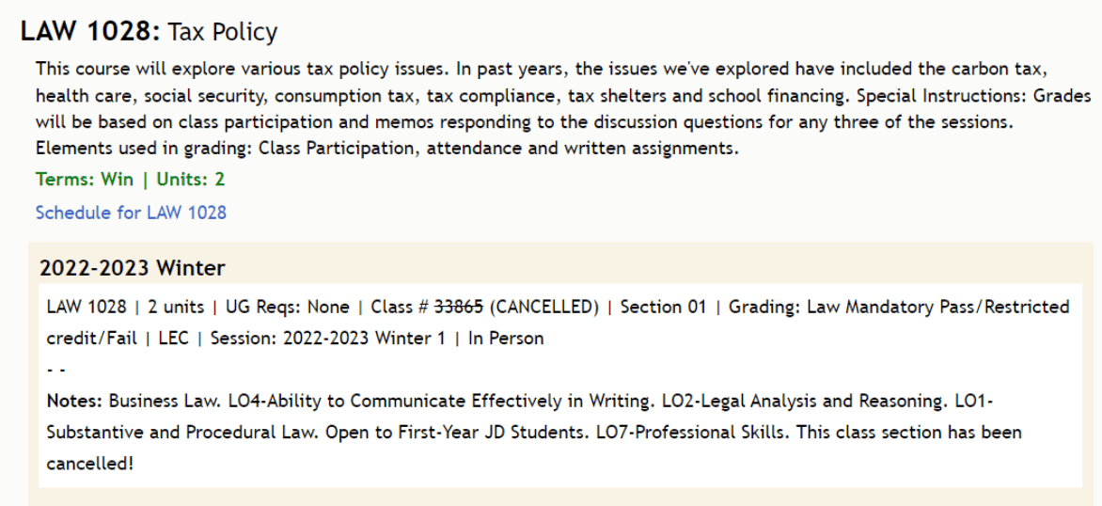
Task: Click the UG Reqs: None field
Action: [288, 308]
